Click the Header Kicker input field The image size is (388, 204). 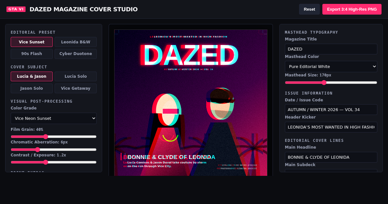pos(331,127)
